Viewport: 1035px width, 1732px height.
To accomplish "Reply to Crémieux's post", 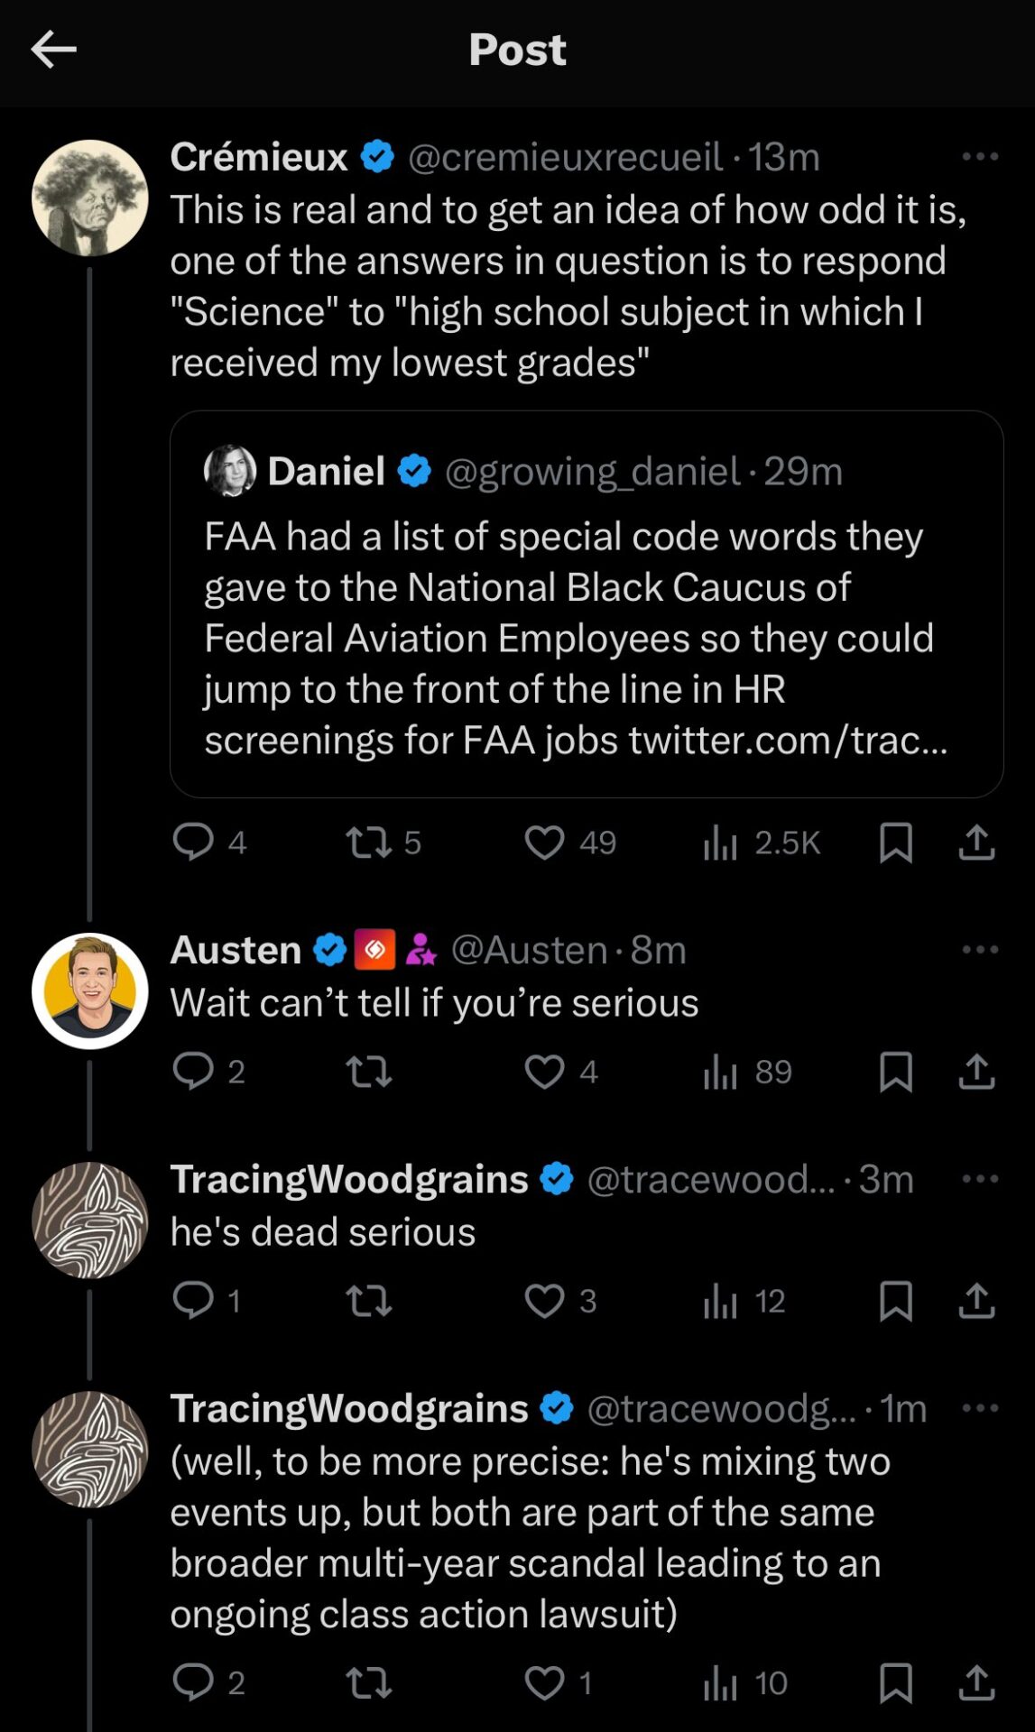I will [193, 843].
